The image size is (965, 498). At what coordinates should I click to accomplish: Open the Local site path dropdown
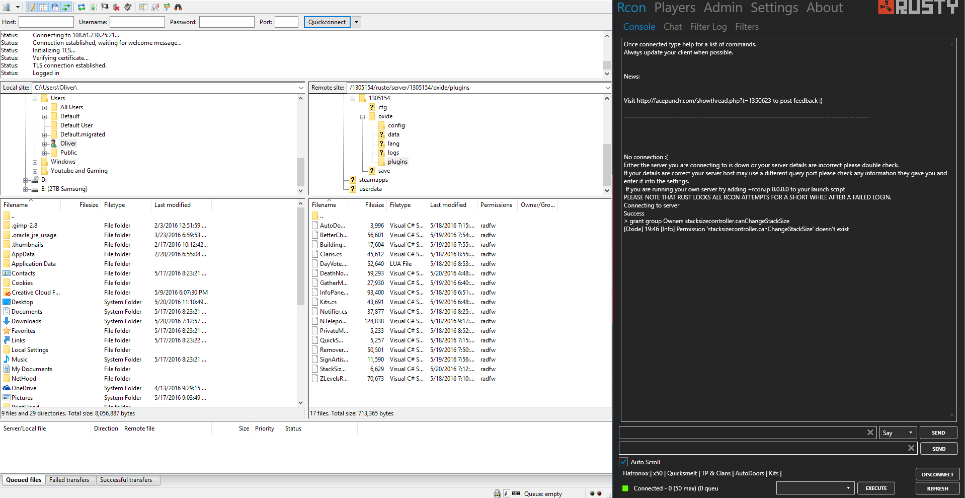coord(301,88)
